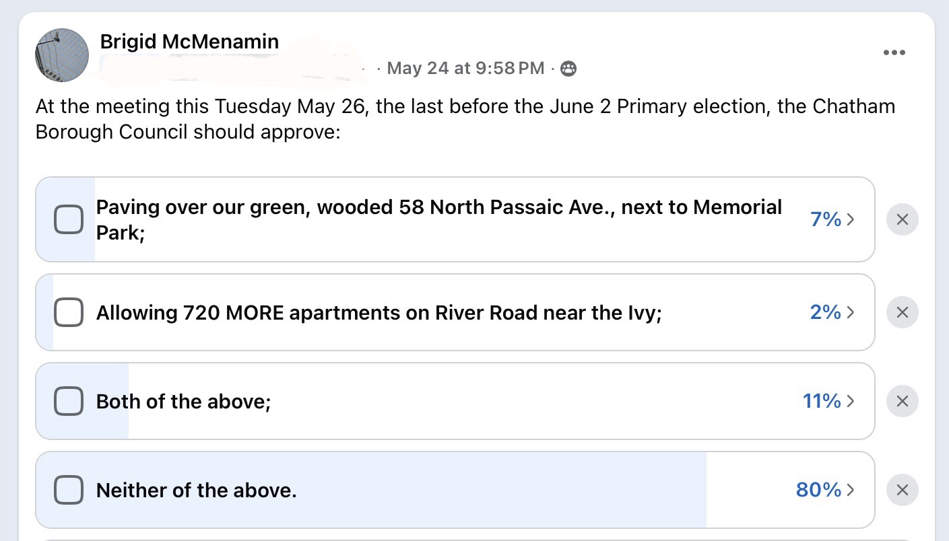Screen dimensions: 949x541
Task: Remove the Paving over 58 North Passaic option
Action: [x=903, y=219]
